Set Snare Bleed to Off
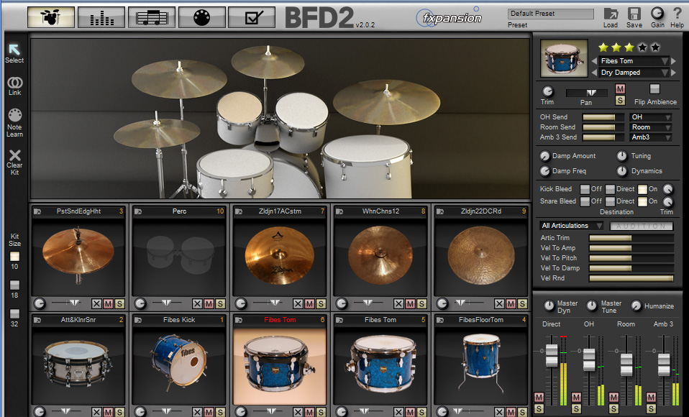Image resolution: width=689 pixels, height=417 pixels. point(585,201)
